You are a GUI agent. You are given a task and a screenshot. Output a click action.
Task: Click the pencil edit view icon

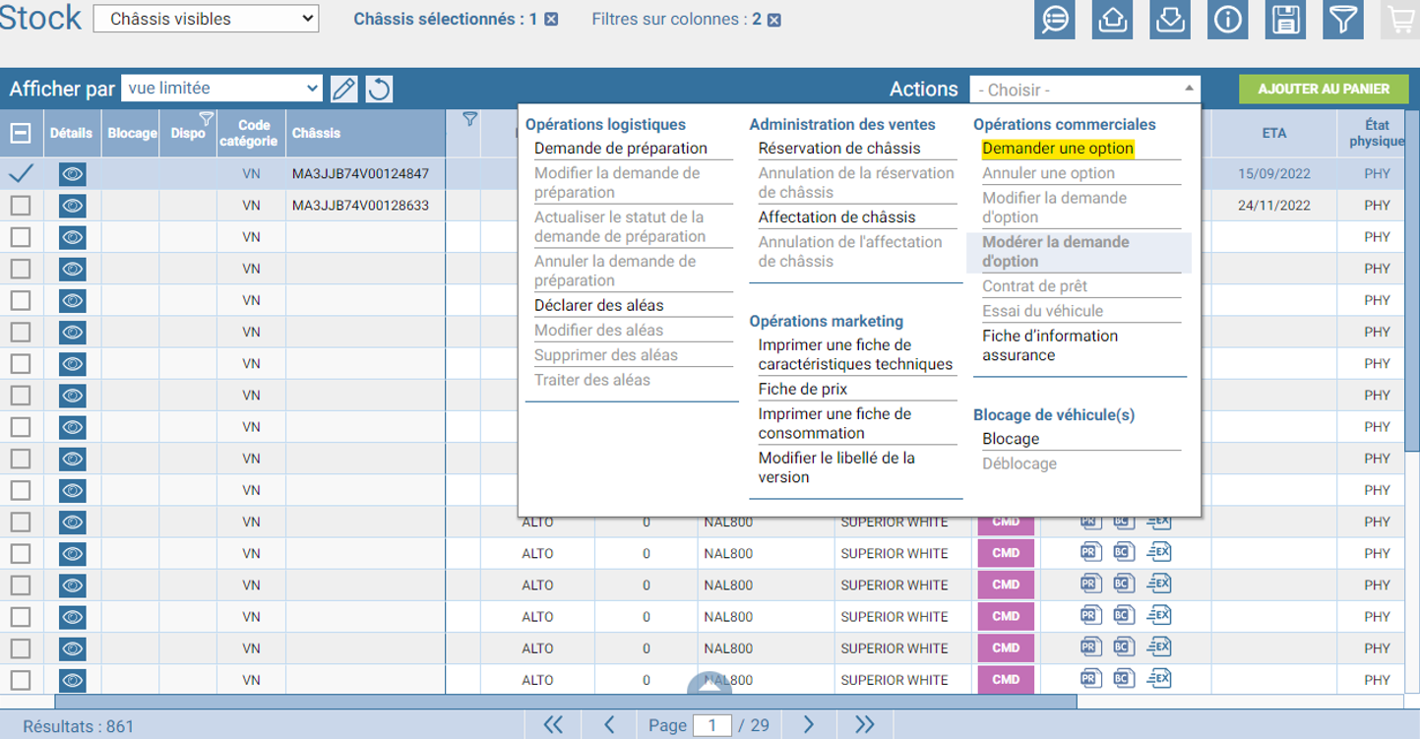click(x=343, y=89)
